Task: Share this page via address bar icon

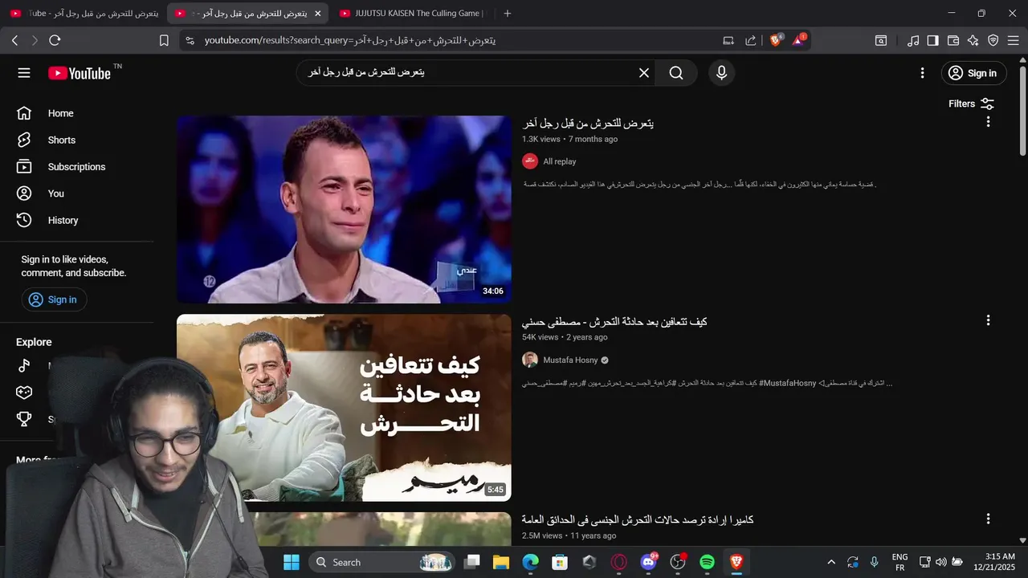Action: [751, 40]
